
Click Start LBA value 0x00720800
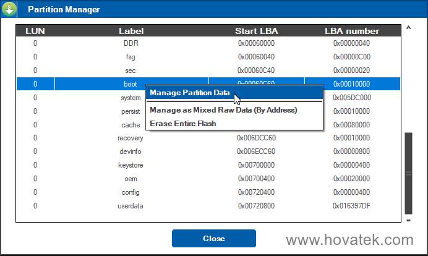[256, 206]
